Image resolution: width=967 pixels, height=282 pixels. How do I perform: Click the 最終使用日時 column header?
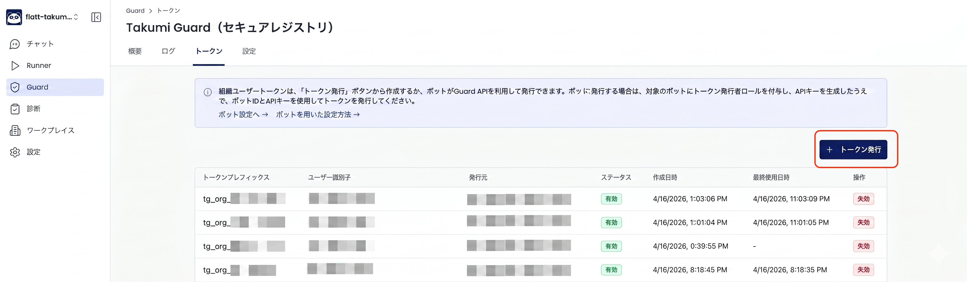(771, 177)
